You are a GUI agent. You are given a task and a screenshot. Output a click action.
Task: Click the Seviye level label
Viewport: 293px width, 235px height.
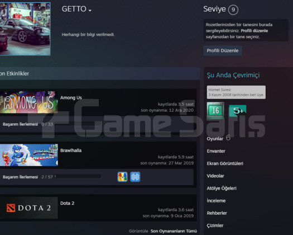[x=214, y=9]
